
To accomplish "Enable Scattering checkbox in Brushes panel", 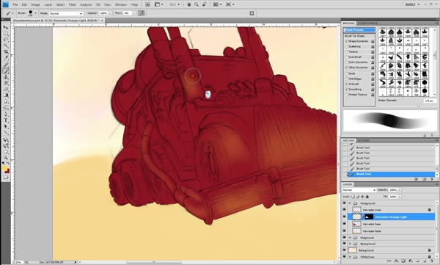I will (347, 46).
